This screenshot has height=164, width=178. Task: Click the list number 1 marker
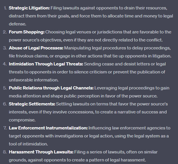(4, 8)
